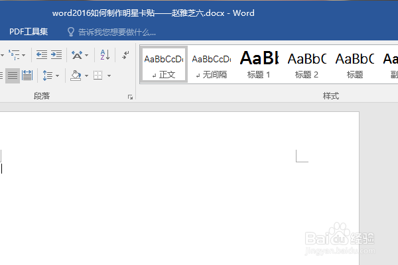Viewport: 398px width, 265px height.
Task: Toggle justify text alignment
Action: [13, 76]
